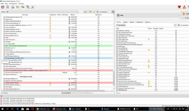189x111 pixels.
Task: Sort by the Приоритет column header
Action: (x=98, y=15)
